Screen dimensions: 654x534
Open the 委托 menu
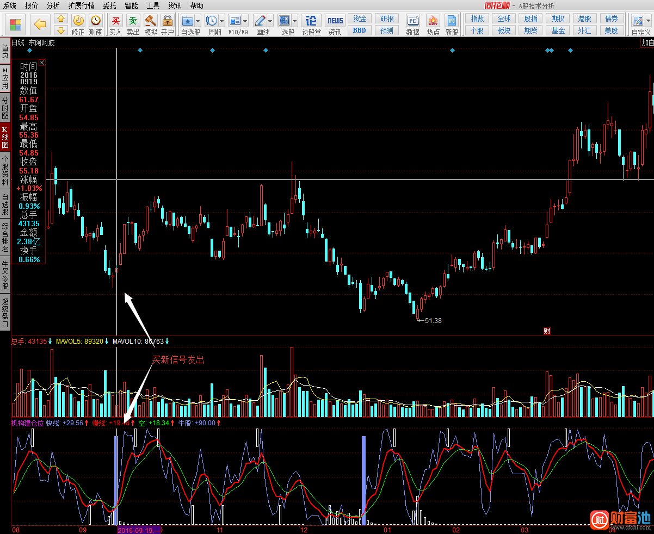tap(109, 5)
